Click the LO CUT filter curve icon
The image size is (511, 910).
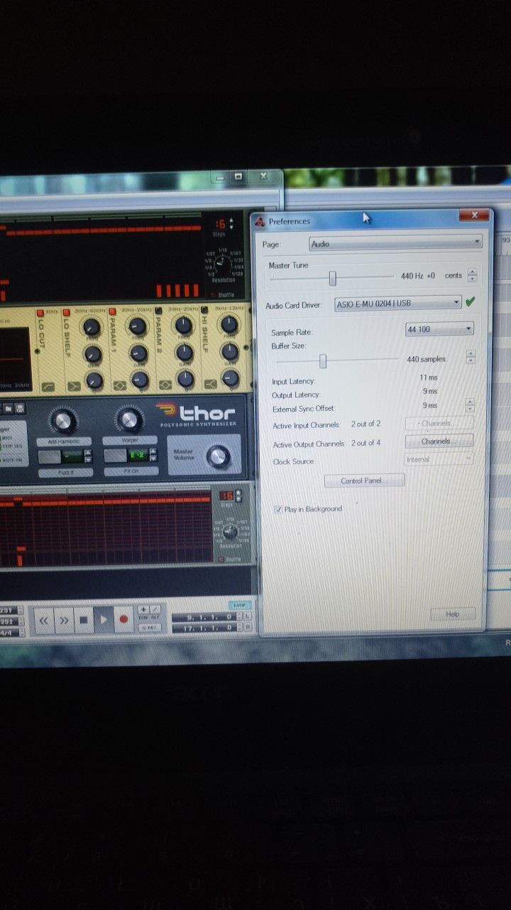click(x=48, y=387)
